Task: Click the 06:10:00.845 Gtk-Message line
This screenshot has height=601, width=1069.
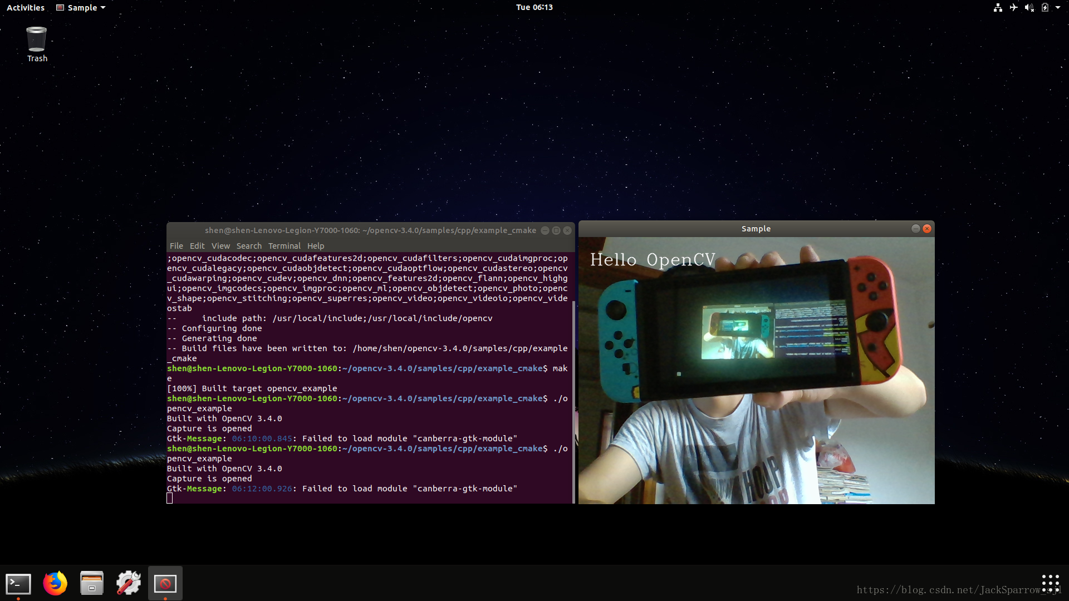Action: pos(342,439)
